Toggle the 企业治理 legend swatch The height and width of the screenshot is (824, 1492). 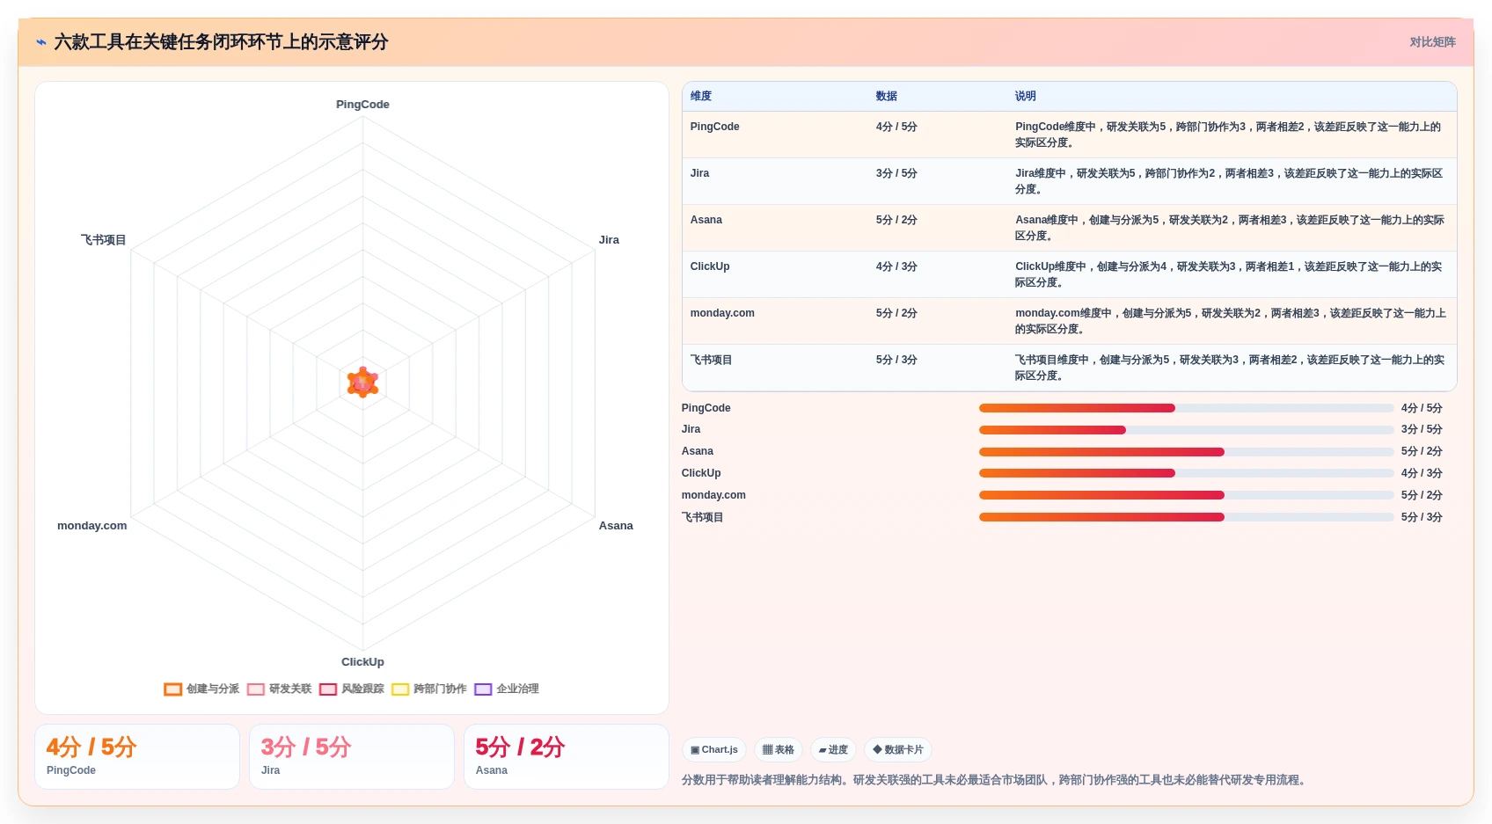[483, 689]
